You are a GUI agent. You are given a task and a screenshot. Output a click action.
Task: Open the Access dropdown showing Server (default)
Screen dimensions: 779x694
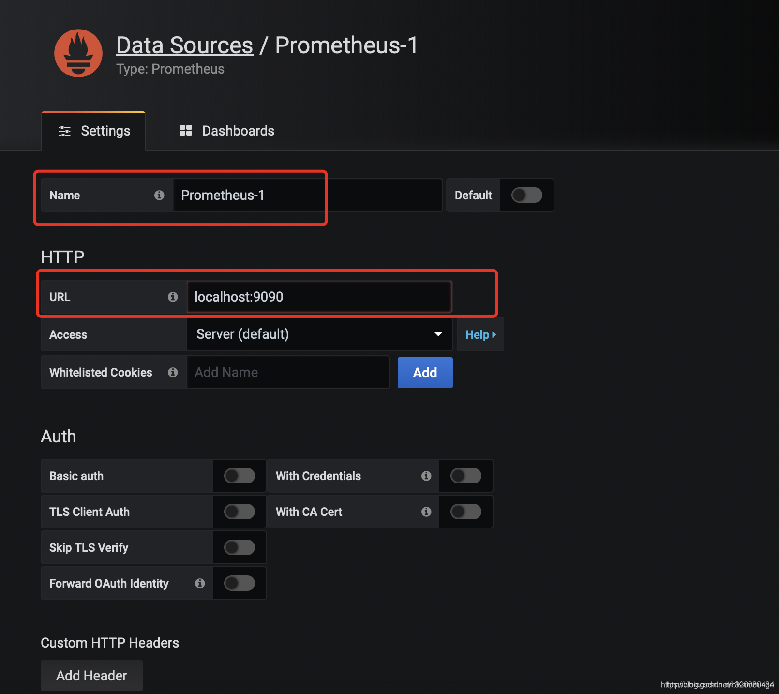[319, 334]
